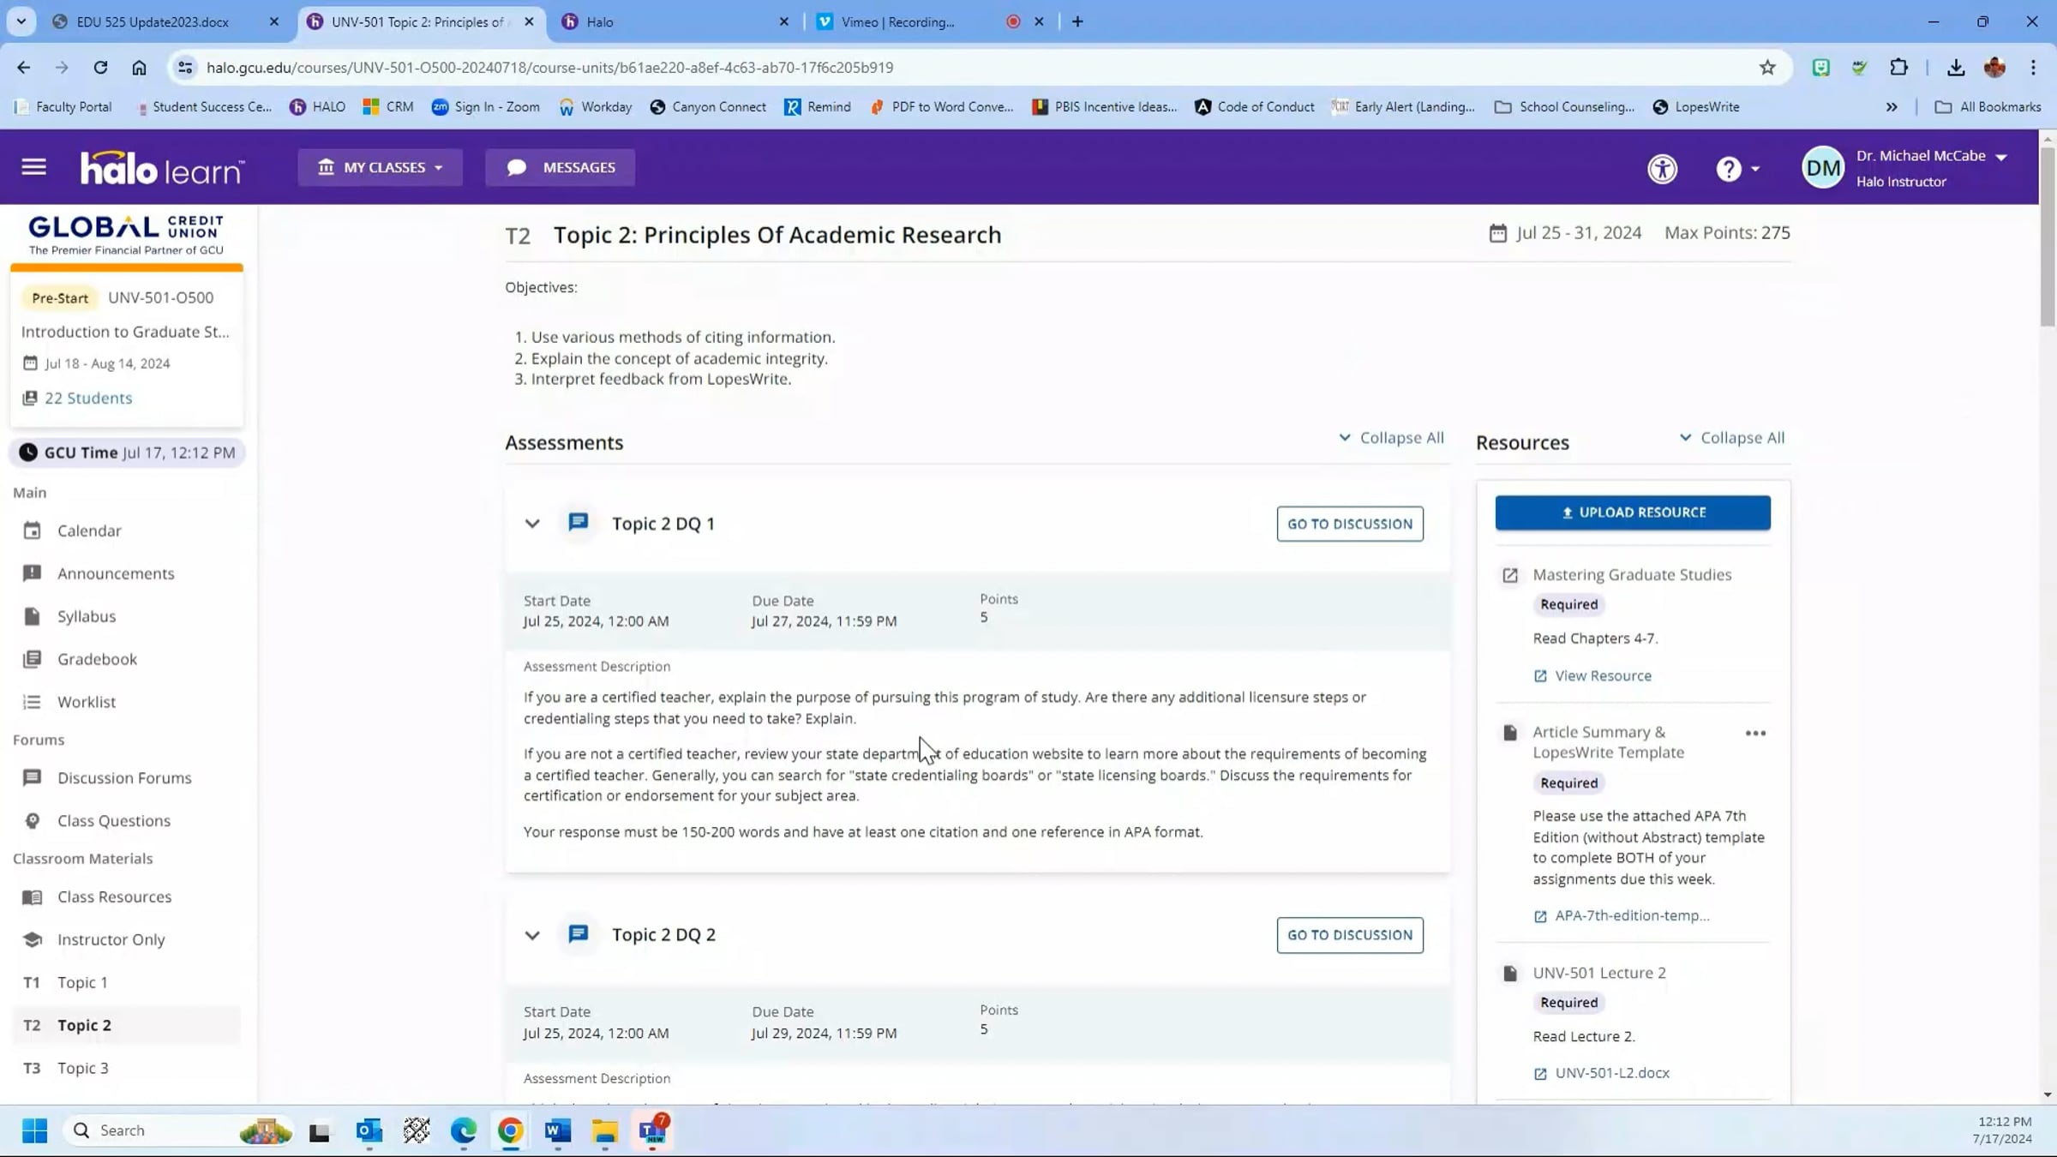2057x1157 pixels.
Task: Click the browser address bar URL
Action: tap(549, 68)
